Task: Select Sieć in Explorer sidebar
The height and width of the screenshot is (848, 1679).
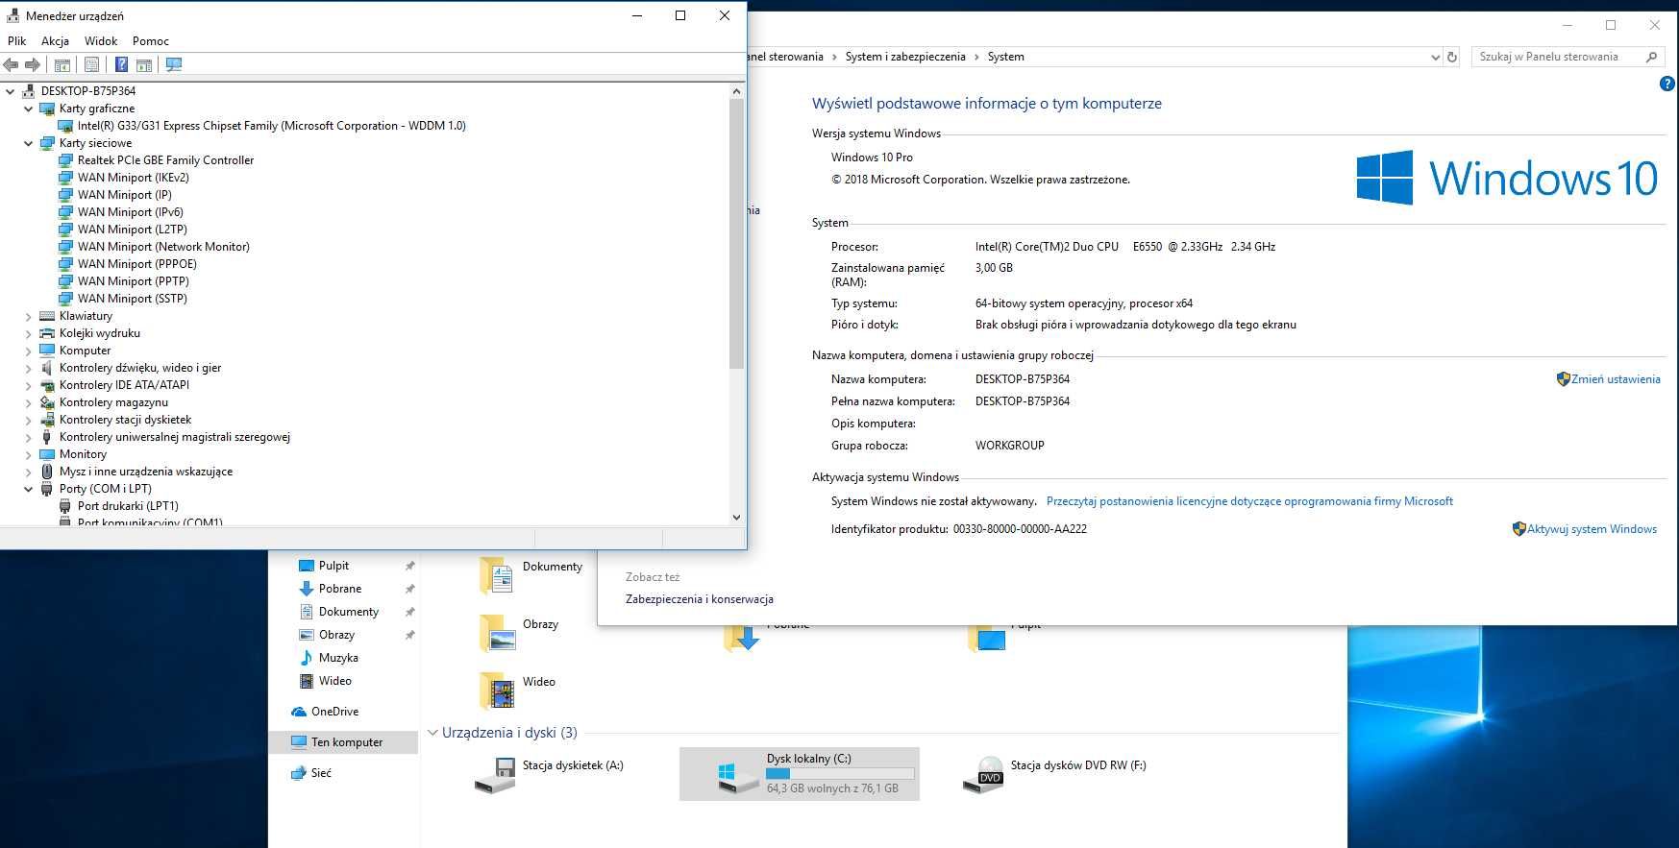Action: pyautogui.click(x=321, y=773)
